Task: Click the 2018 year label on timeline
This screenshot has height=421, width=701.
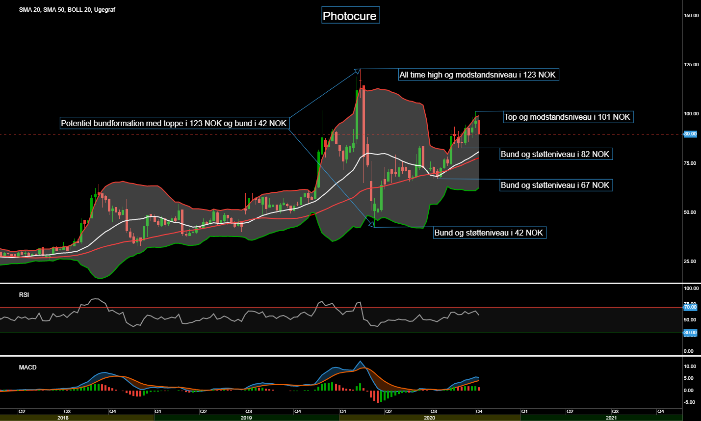Action: tap(63, 418)
